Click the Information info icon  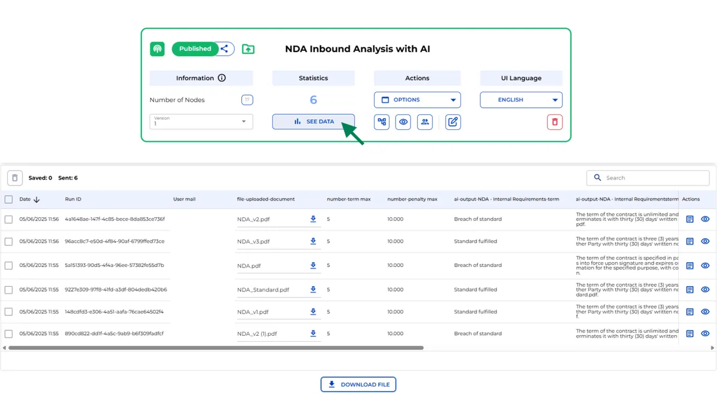[222, 78]
